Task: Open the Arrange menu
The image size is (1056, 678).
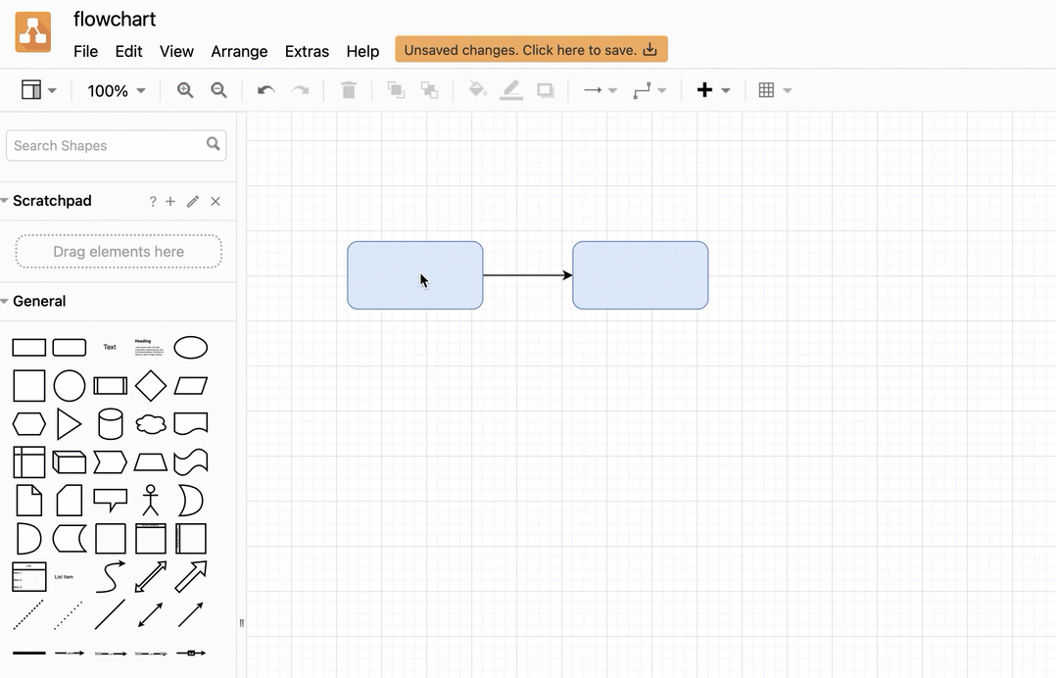Action: (x=239, y=51)
